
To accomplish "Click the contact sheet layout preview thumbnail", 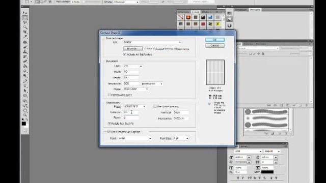I will pos(215,72).
